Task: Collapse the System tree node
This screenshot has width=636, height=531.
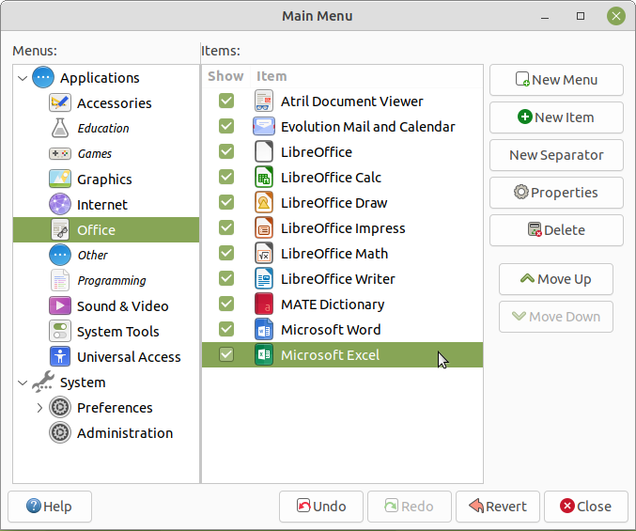Action: (x=23, y=383)
